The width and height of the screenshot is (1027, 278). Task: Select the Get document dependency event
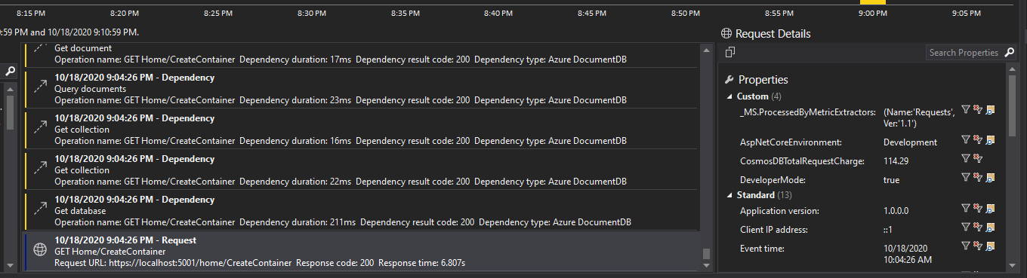tap(362, 54)
